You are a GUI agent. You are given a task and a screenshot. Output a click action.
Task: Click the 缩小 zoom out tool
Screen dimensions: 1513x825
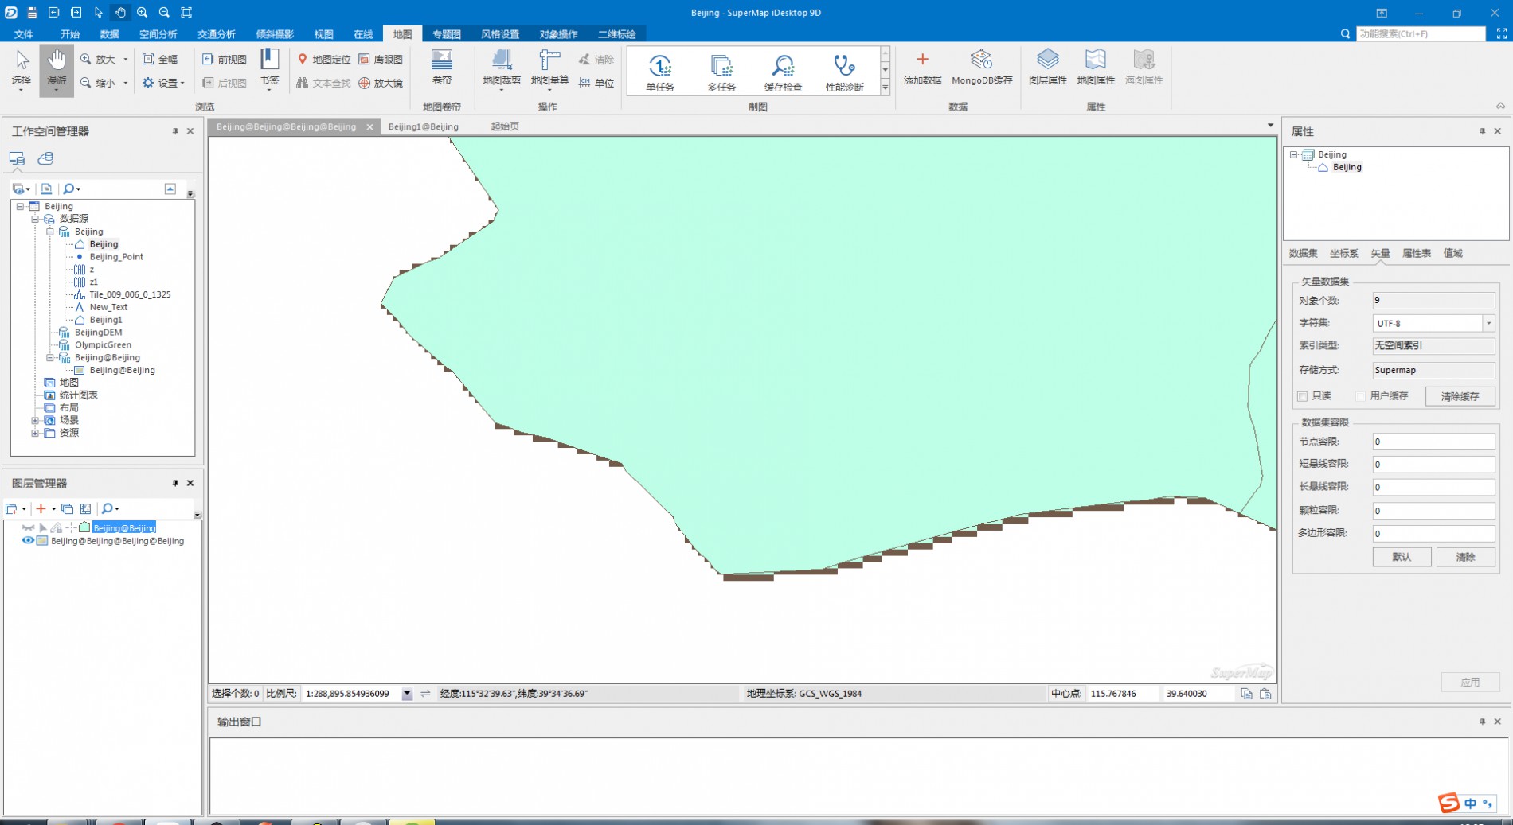98,83
